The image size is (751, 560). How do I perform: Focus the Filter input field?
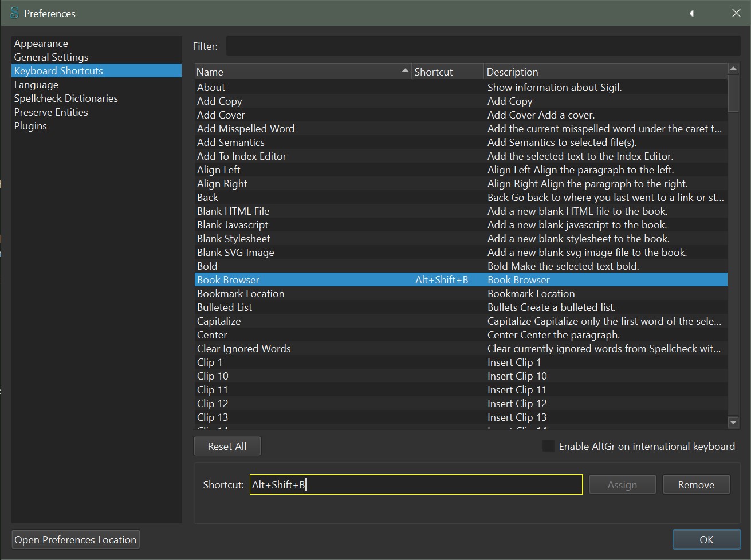click(483, 46)
